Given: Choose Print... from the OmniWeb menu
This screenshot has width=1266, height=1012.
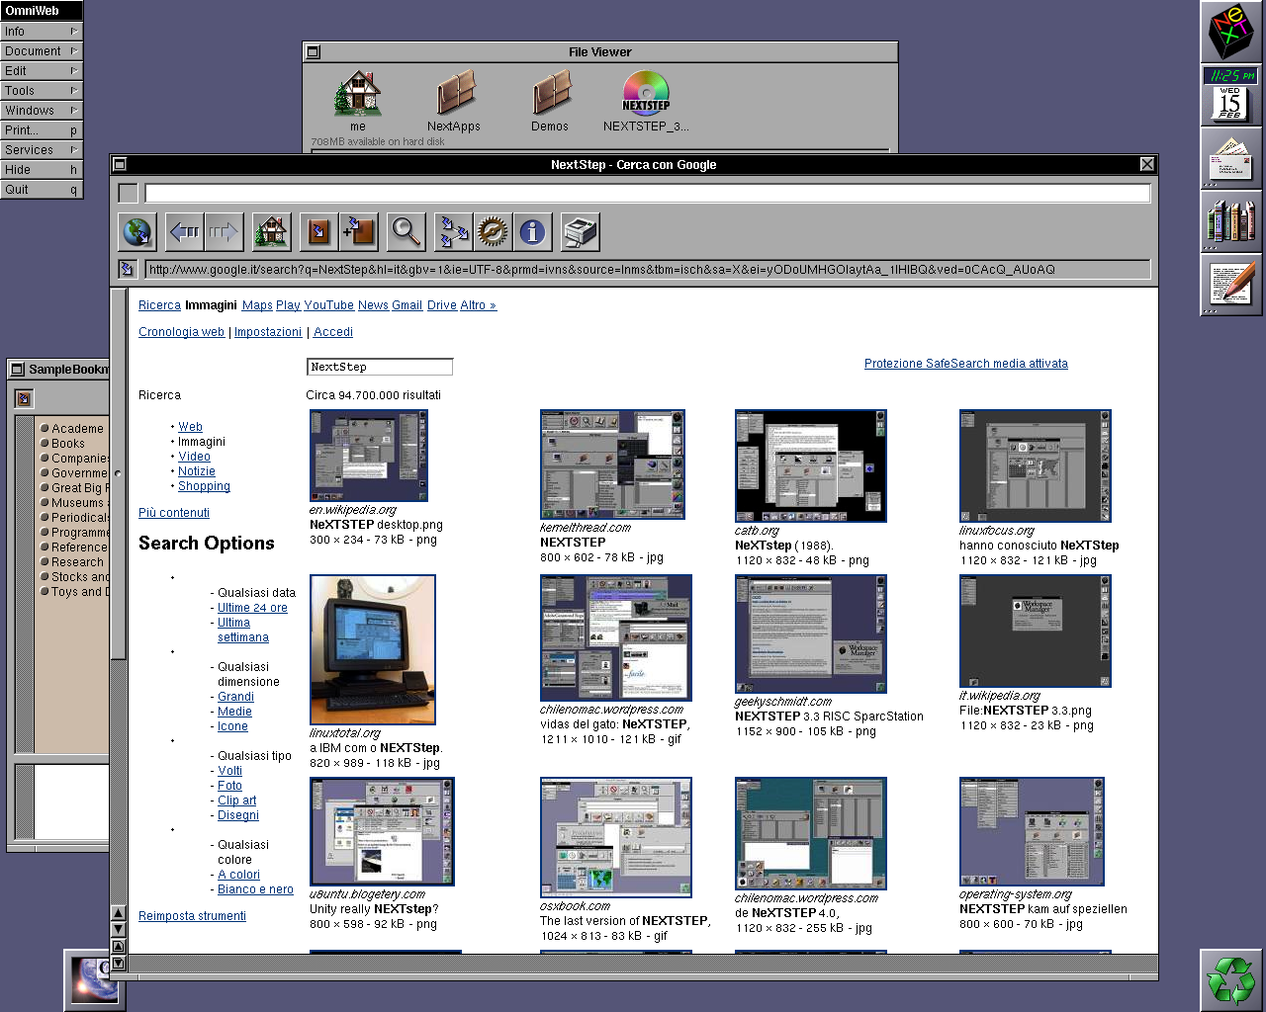Looking at the screenshot, I should [x=42, y=129].
